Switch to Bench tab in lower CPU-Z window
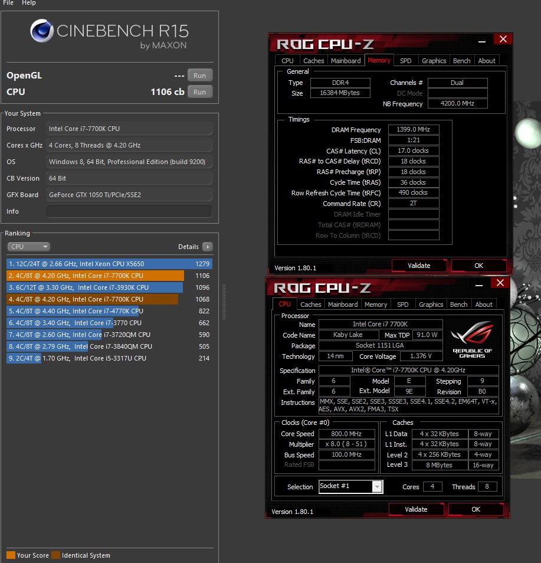 point(459,305)
